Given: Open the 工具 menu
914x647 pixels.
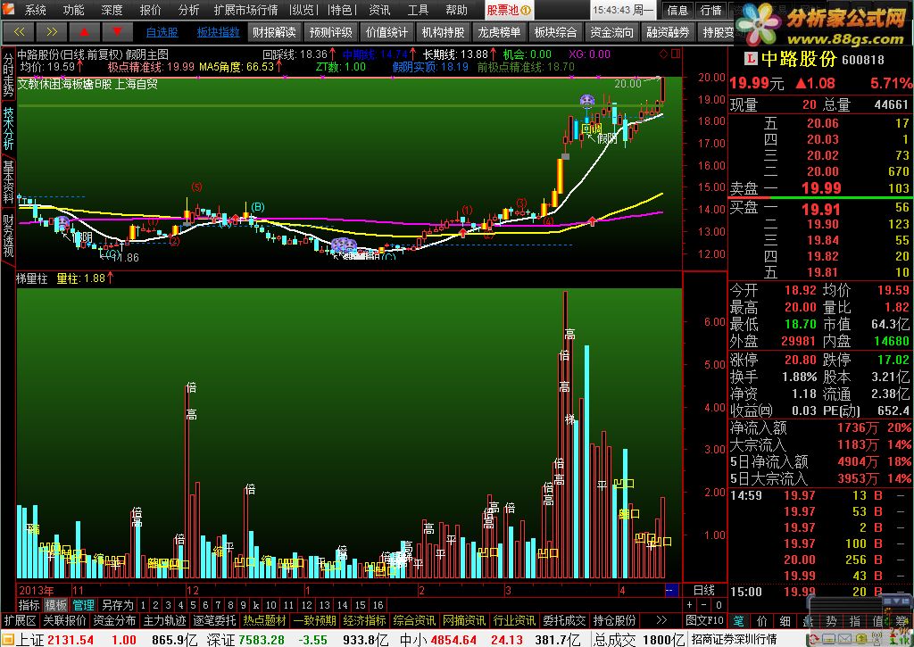Looking at the screenshot, I should click(x=418, y=10).
